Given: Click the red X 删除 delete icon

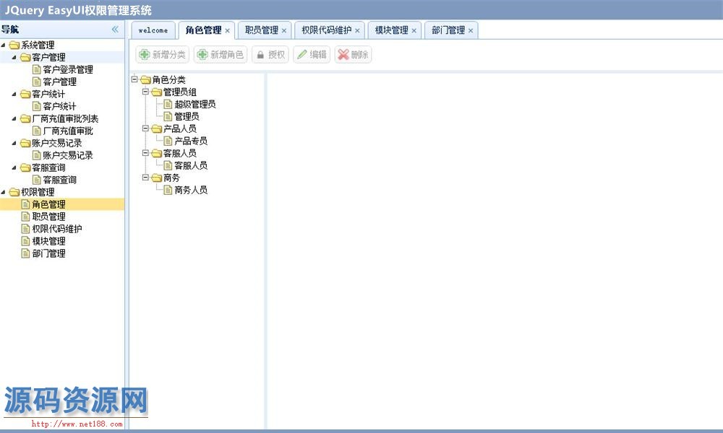Looking at the screenshot, I should [343, 55].
